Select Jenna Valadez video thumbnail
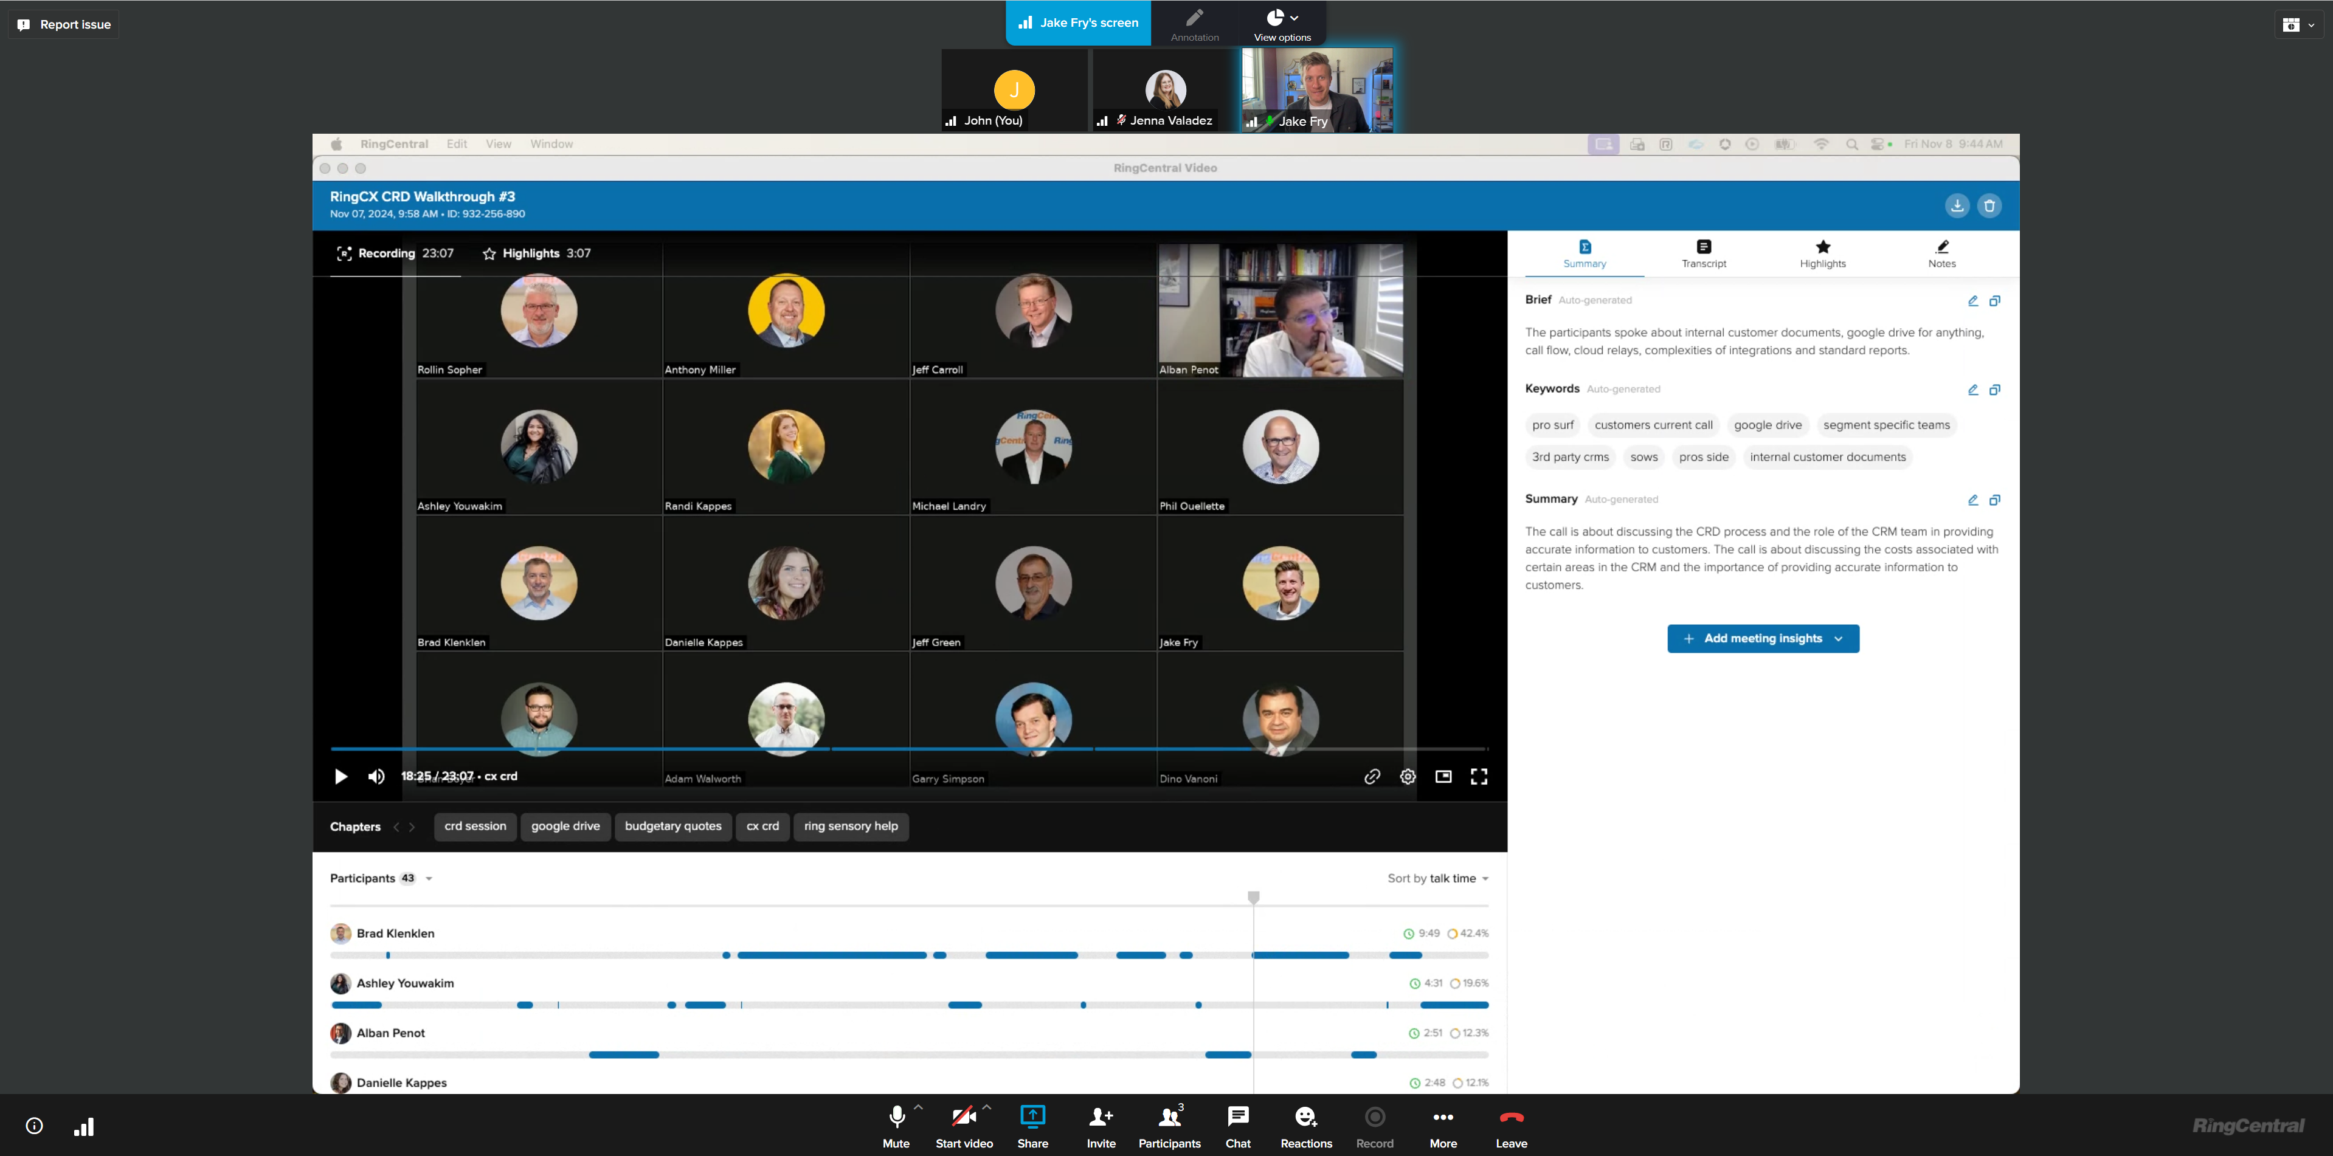The width and height of the screenshot is (2333, 1156). pyautogui.click(x=1166, y=89)
